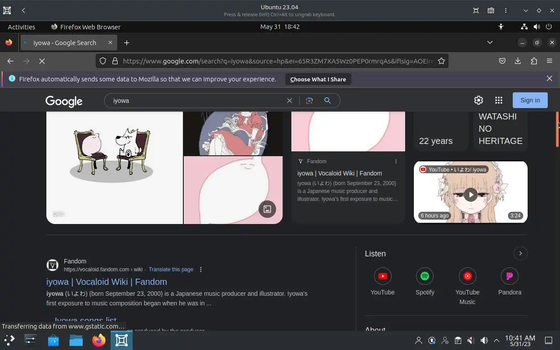This screenshot has width=560, height=350.
Task: Listen on YouTube Music
Action: (467, 287)
